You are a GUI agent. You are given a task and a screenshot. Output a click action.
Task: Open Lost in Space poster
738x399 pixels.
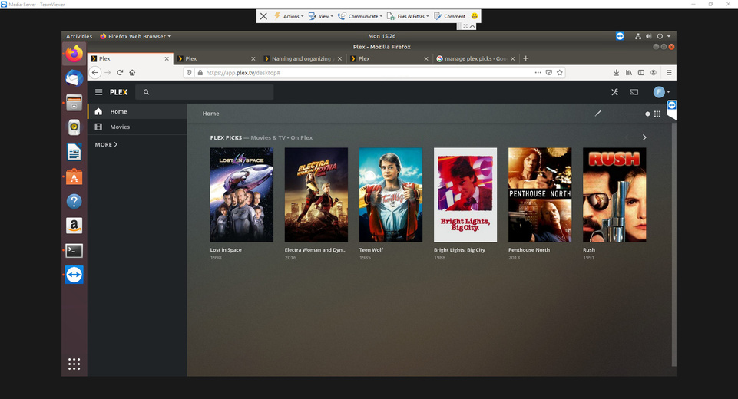(x=241, y=195)
